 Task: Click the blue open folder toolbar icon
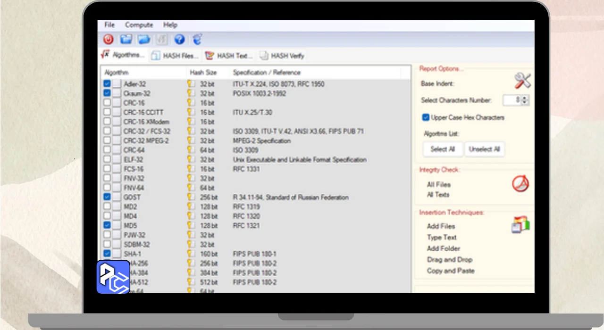[x=143, y=40]
